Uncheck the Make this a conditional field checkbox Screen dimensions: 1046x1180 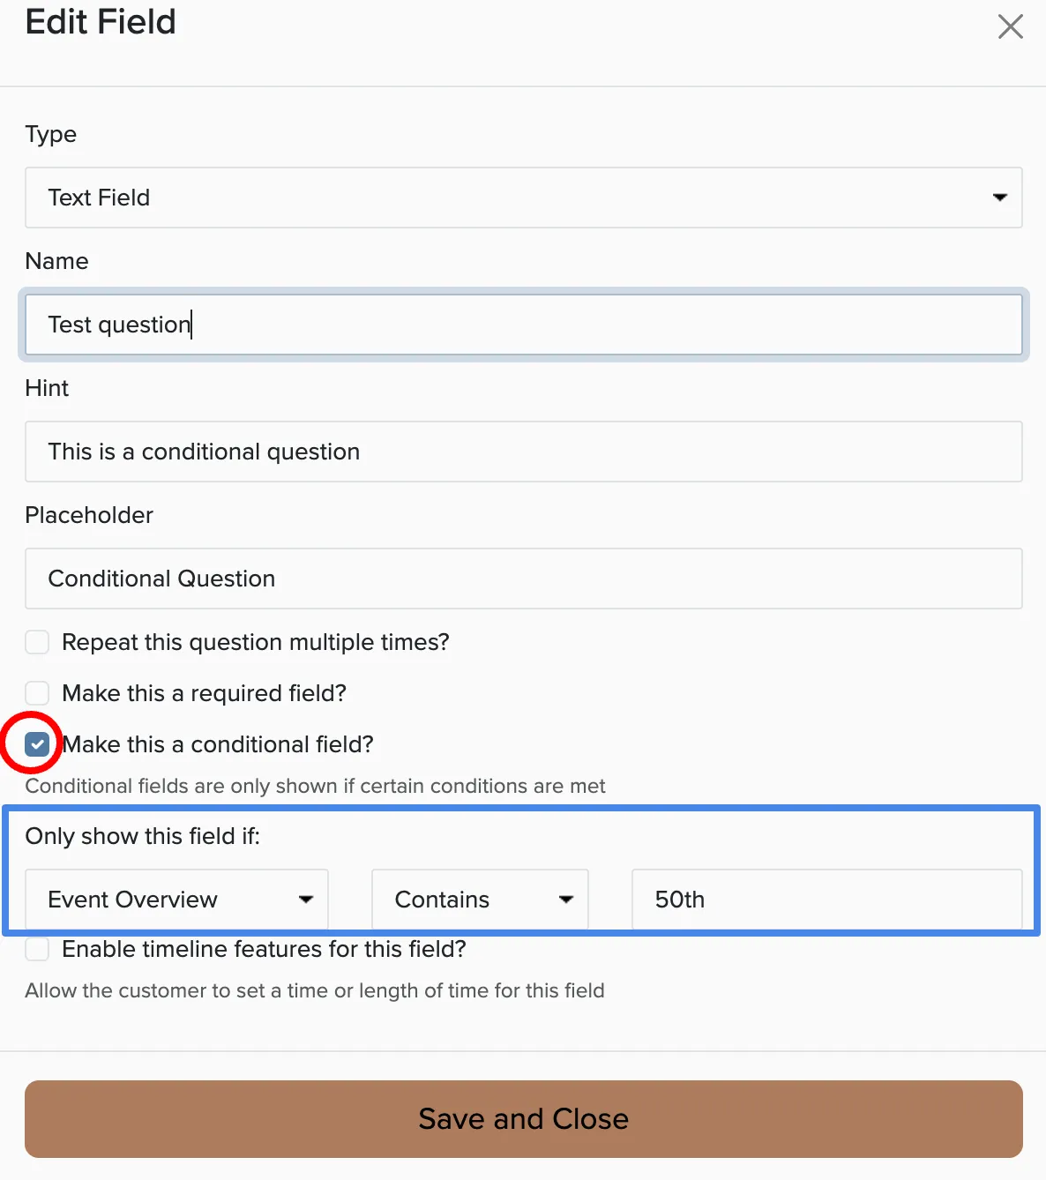tap(37, 744)
